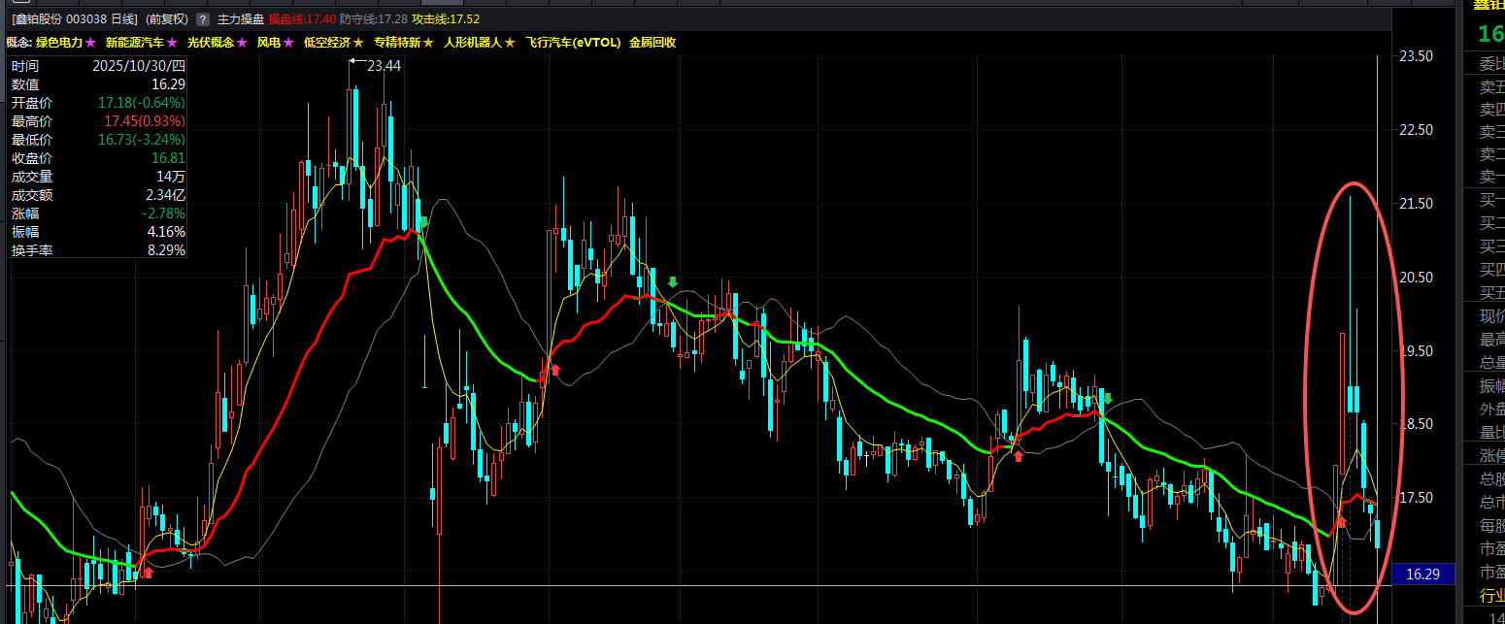Open the 飞行汽车(eVTOL) concept link

(x=573, y=43)
